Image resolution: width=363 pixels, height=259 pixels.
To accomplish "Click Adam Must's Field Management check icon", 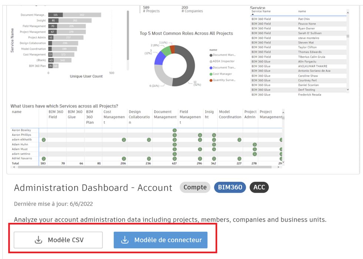I will point(200,149).
